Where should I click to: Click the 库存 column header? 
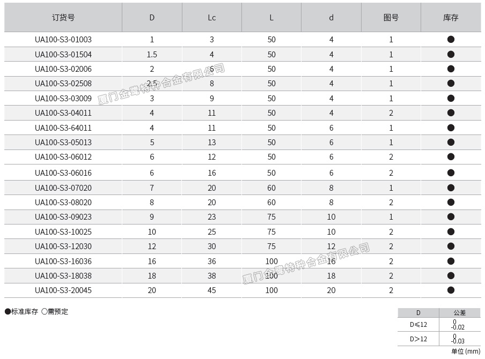tap(451, 18)
